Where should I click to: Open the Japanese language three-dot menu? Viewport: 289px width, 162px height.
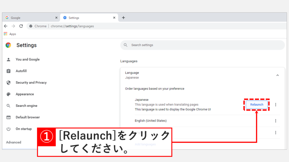(276, 105)
